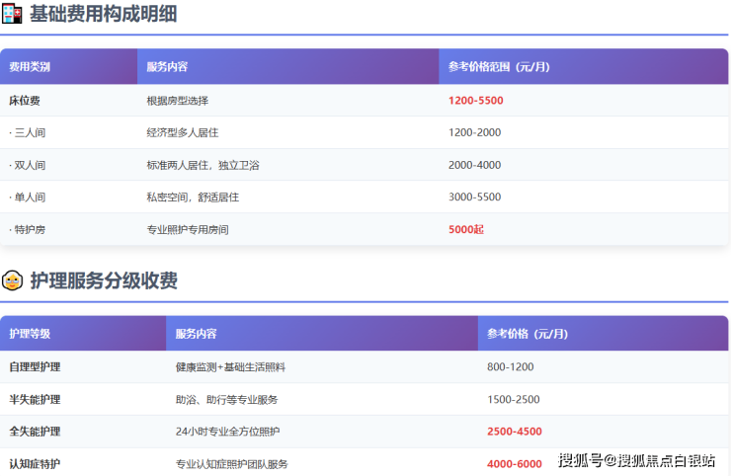Viewport: 731px width, 476px height.
Task: Click the 标准两人居住，独立卫浴 description
Action: click(203, 165)
